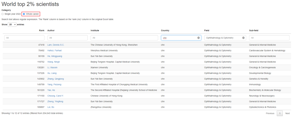Clear the Field filter text

click(x=243, y=38)
